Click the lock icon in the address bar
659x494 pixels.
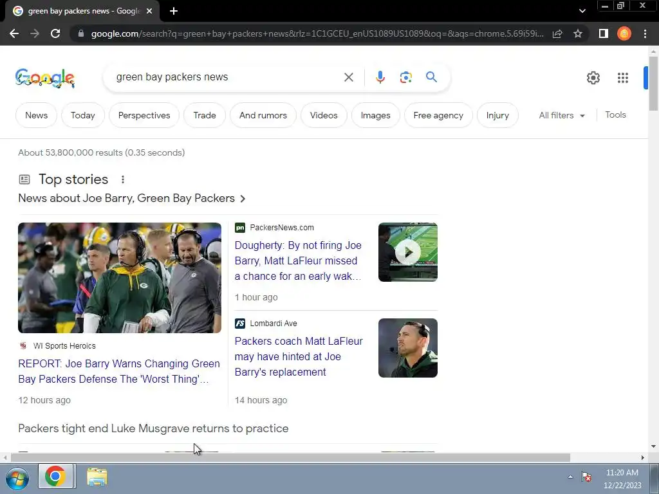coord(81,33)
